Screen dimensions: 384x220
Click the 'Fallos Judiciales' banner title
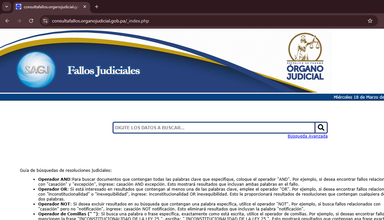[x=104, y=71]
